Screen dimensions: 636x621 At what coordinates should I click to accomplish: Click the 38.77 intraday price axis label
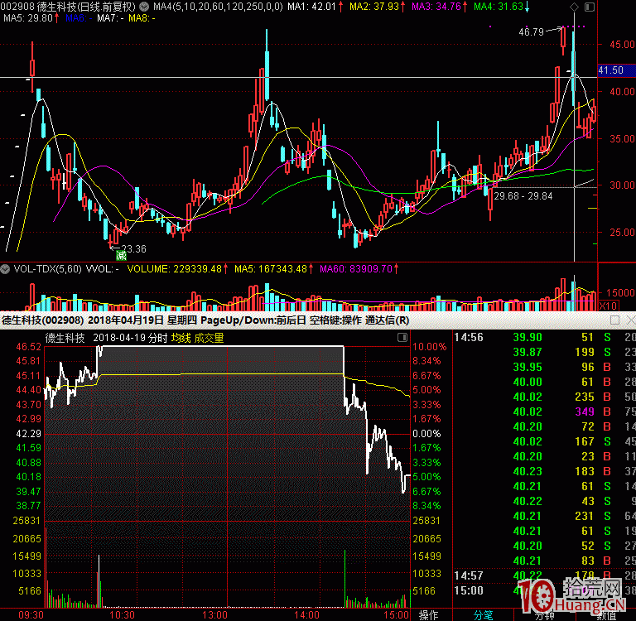click(x=28, y=506)
